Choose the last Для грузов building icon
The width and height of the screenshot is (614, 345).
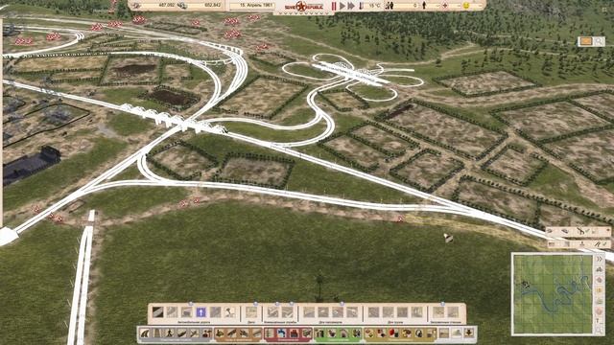416,312
